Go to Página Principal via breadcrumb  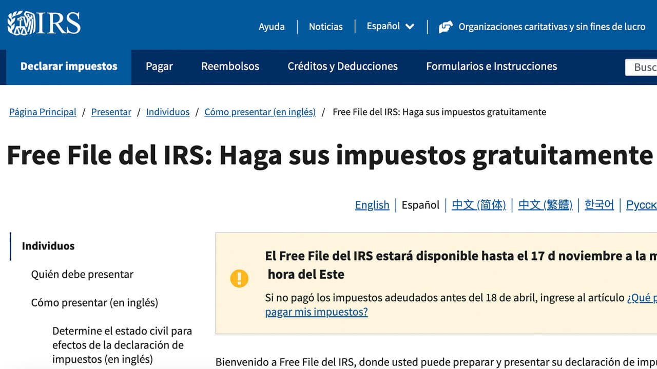[42, 112]
